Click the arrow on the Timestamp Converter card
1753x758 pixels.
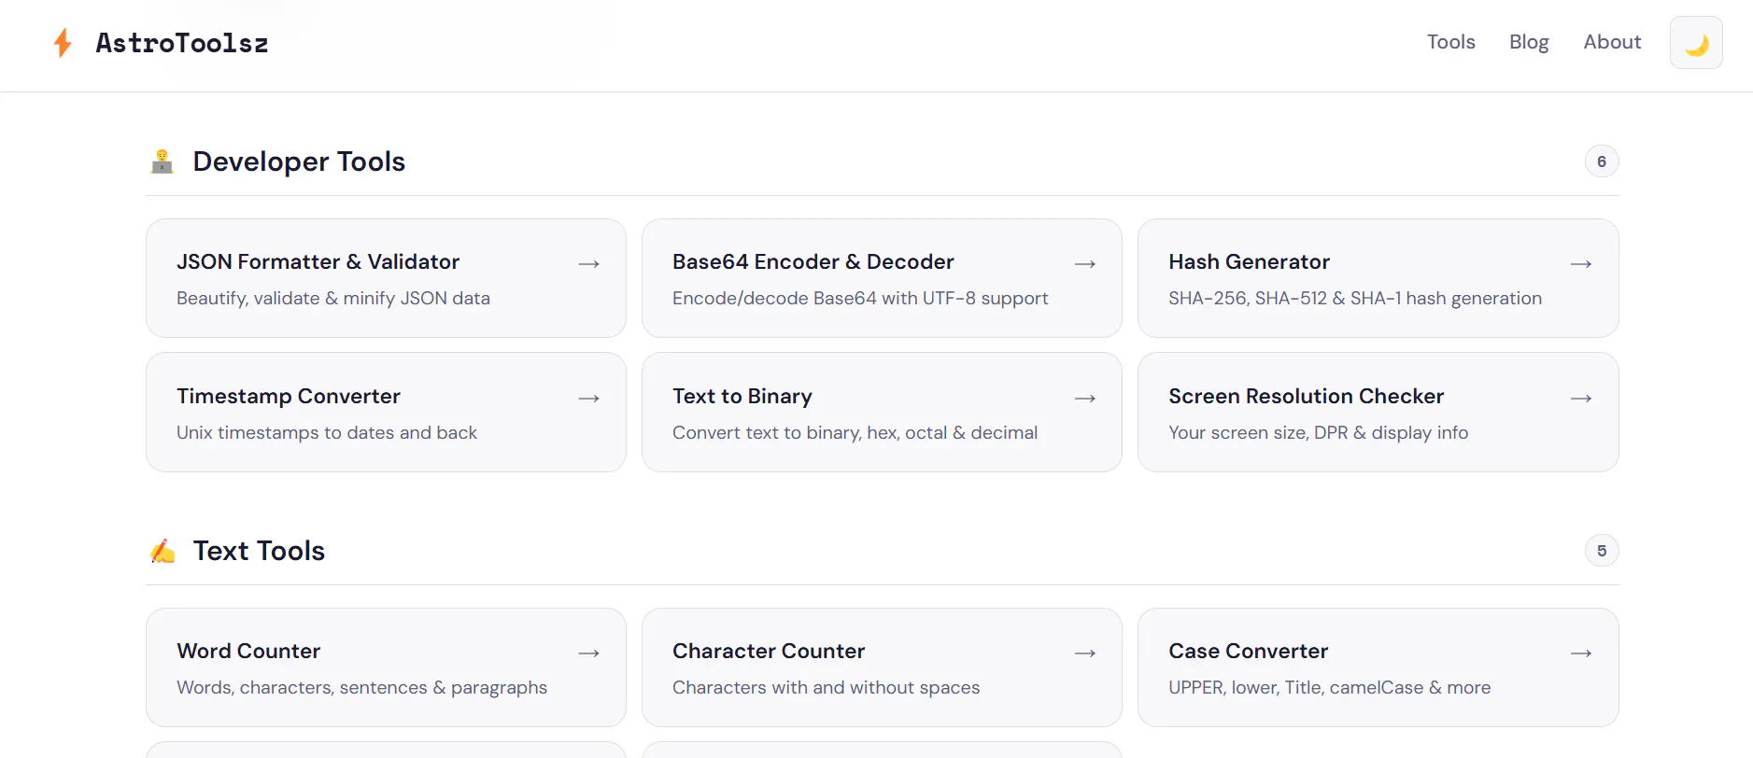(588, 399)
